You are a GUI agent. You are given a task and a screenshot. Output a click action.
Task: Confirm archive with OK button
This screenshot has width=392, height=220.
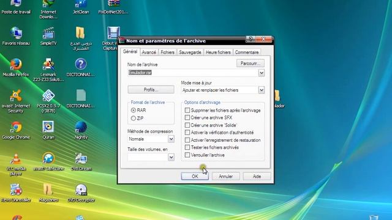[x=195, y=177]
